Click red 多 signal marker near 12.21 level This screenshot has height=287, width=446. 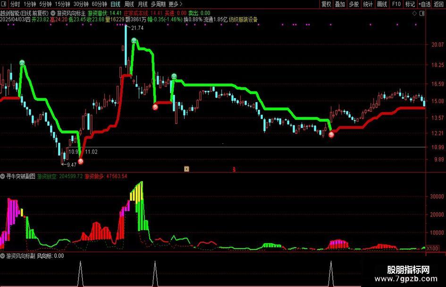tap(331, 134)
